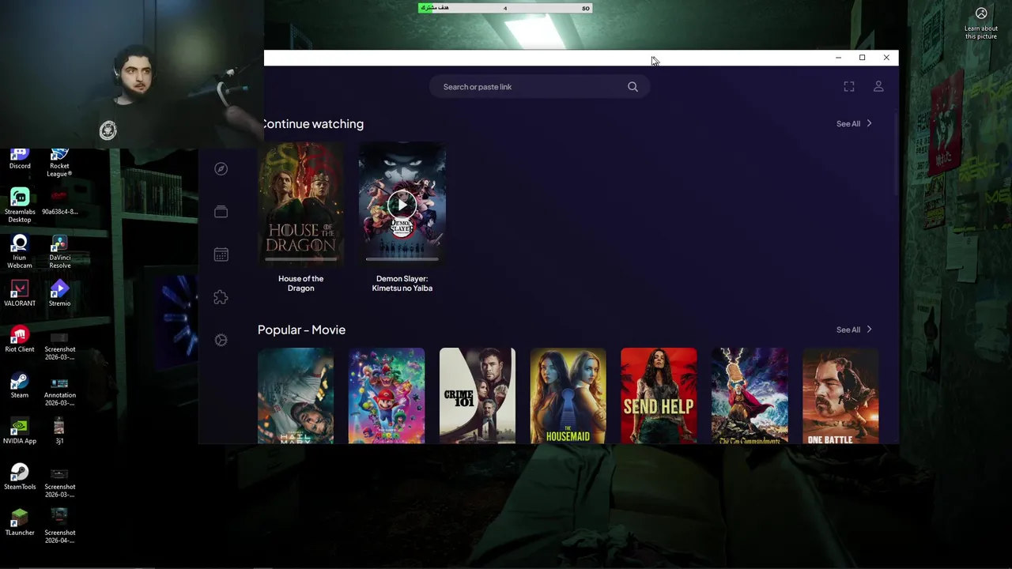Click the magnifier search icon

click(x=632, y=87)
